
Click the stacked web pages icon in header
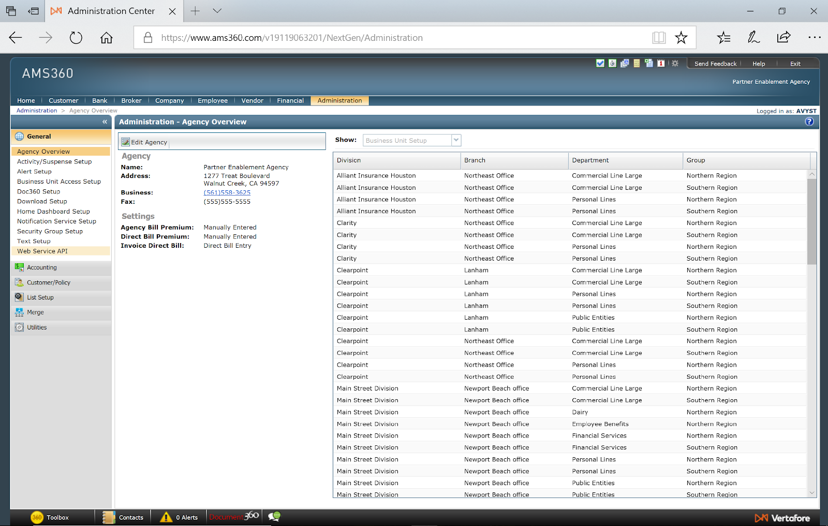pyautogui.click(x=625, y=63)
